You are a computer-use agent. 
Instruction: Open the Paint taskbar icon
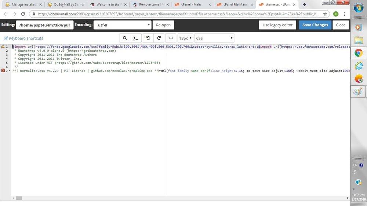pos(358,91)
